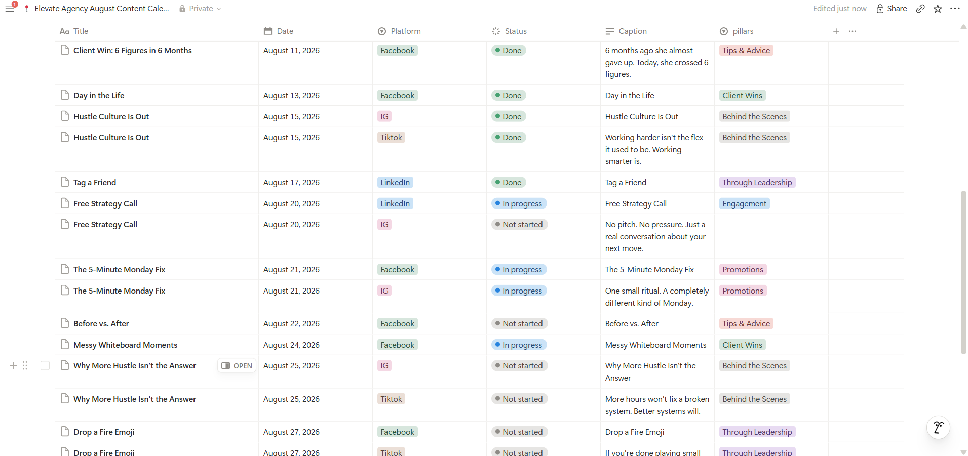Screen dimensions: 968x456
Task: Add a new property with the plus icon
Action: pyautogui.click(x=836, y=31)
